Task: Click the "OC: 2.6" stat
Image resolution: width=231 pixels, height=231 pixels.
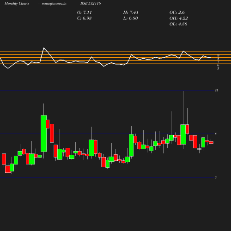Action: (177, 12)
